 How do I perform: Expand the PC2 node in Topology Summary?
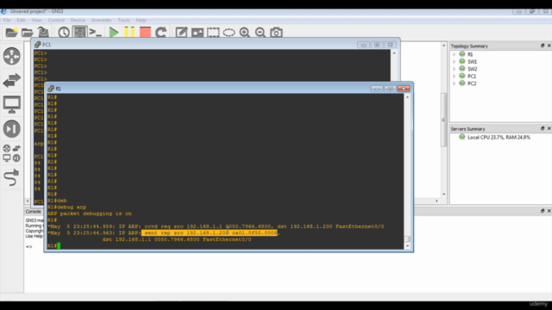click(455, 84)
